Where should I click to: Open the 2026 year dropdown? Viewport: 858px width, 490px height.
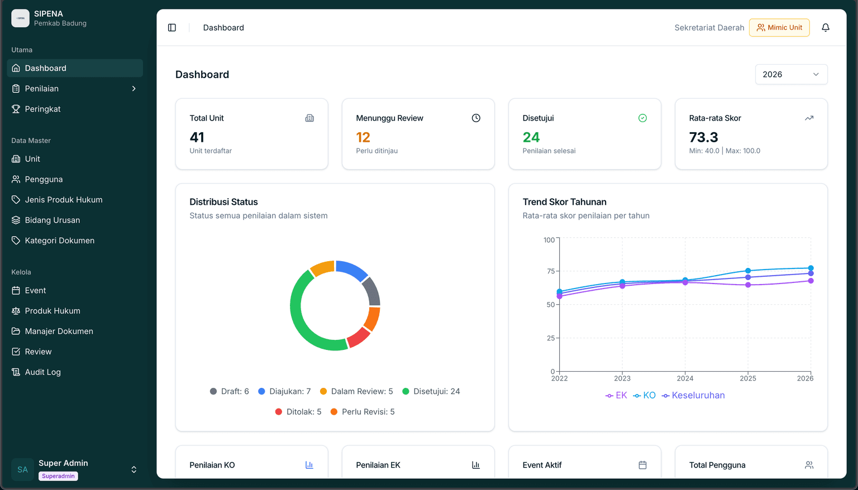(x=791, y=74)
